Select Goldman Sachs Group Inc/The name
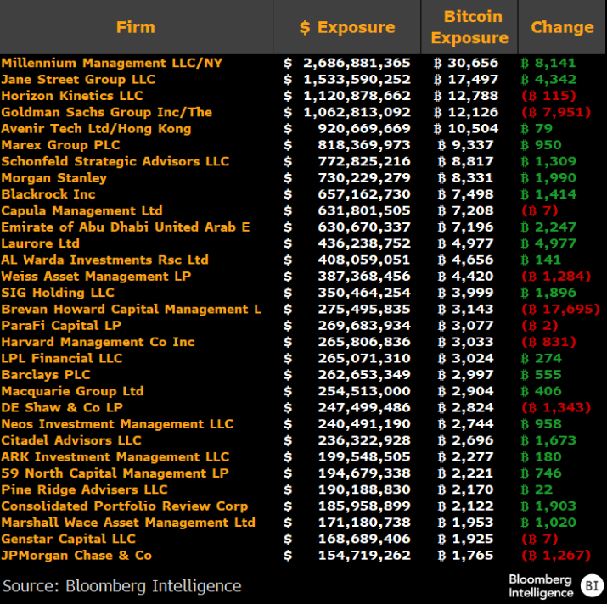The width and height of the screenshot is (607, 604). click(107, 112)
